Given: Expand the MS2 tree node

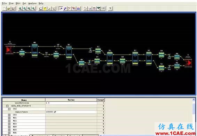Looking at the screenshot, I should pyautogui.click(x=9, y=121).
